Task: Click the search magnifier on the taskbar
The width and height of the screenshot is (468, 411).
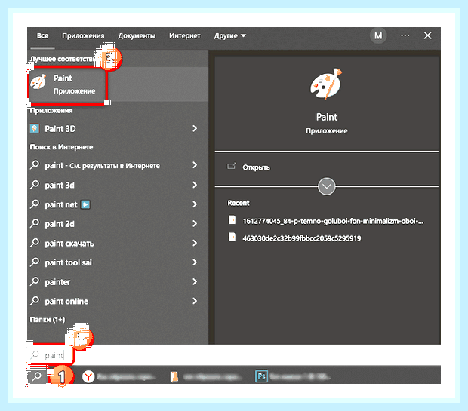Action: pos(37,376)
